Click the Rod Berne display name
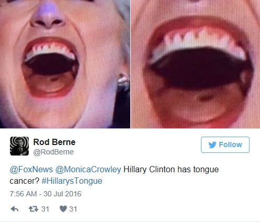The height and width of the screenshot is (222, 260). (x=54, y=142)
